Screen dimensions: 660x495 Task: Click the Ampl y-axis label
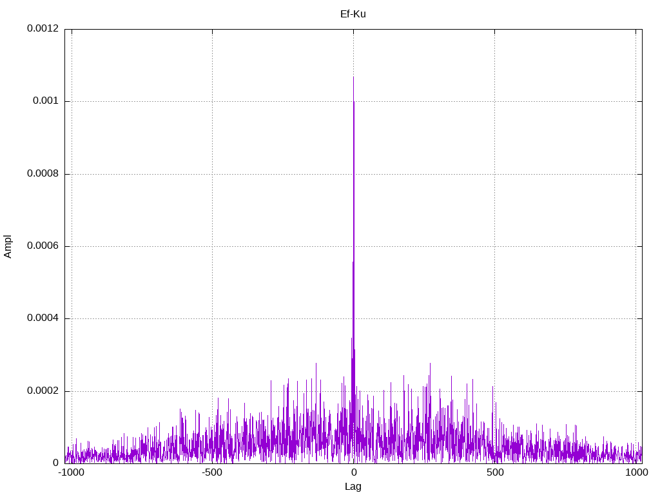click(x=8, y=246)
